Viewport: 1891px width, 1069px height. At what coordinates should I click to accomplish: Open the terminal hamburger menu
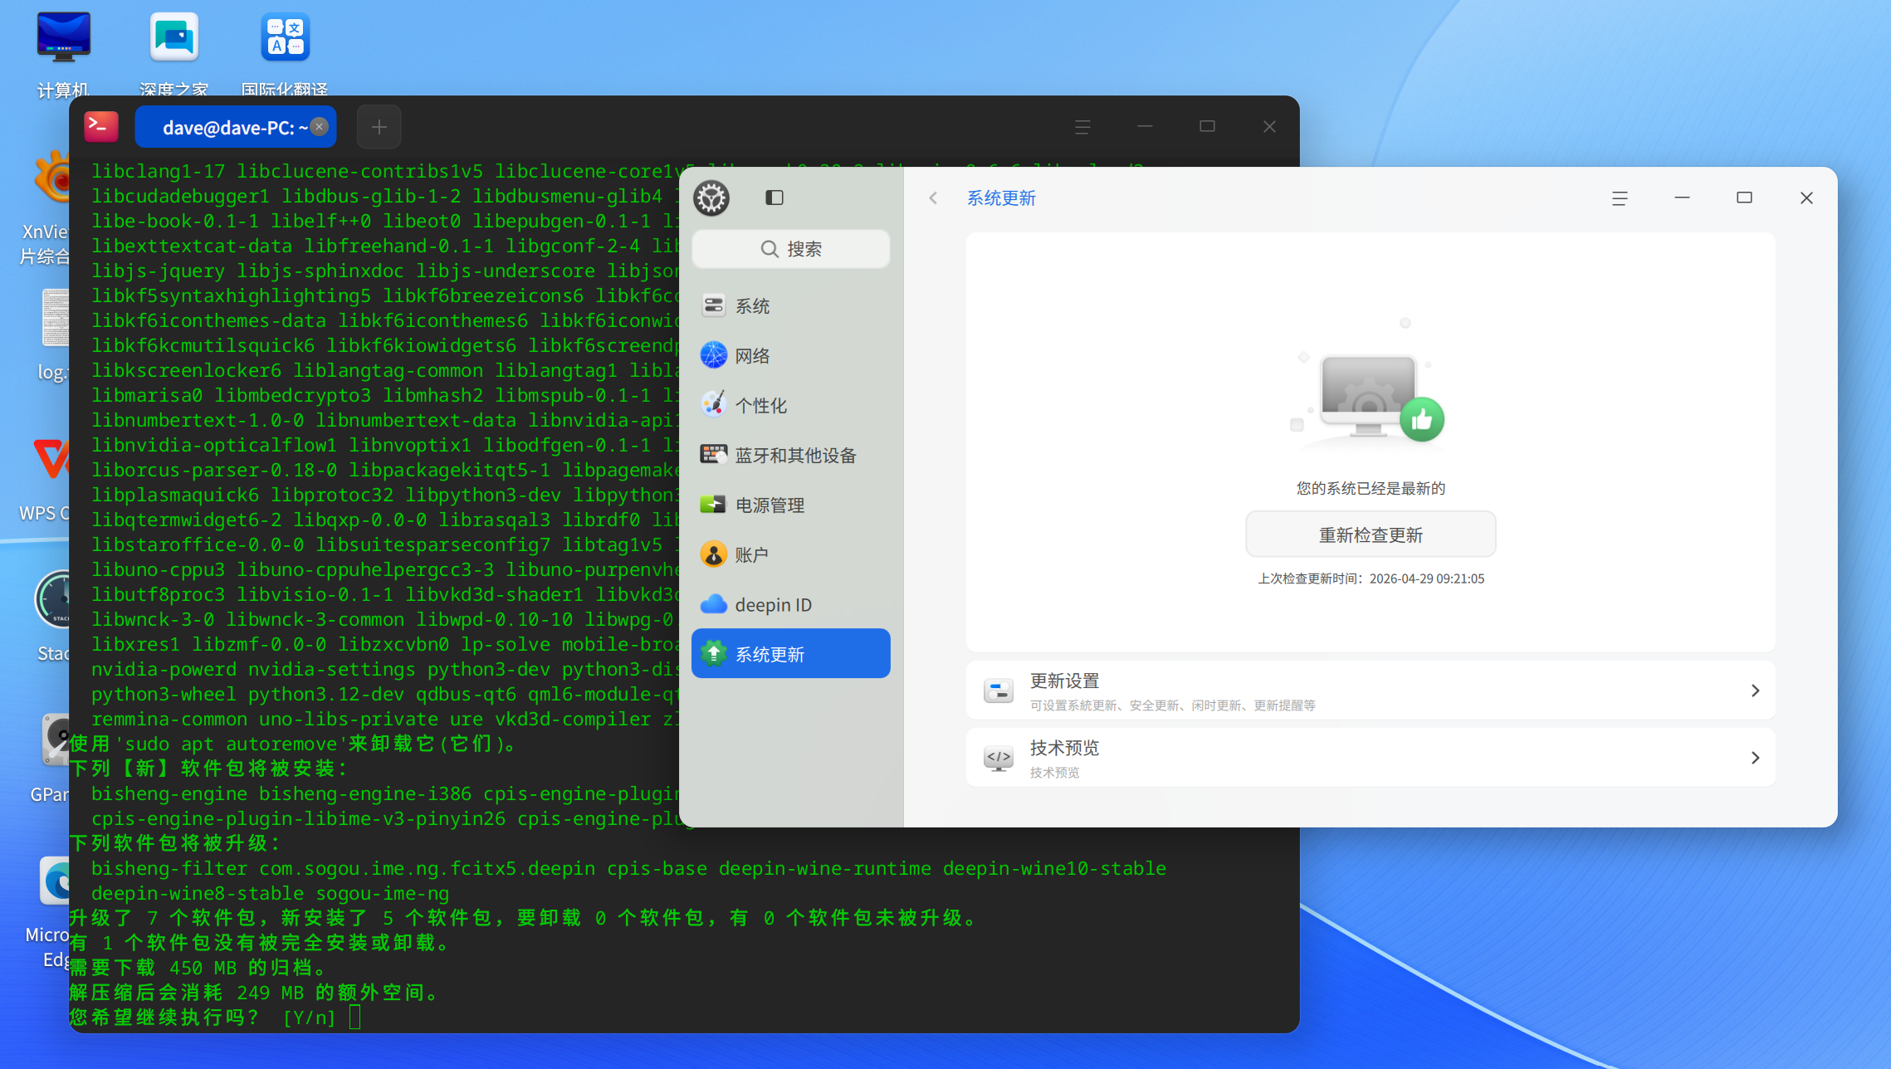coord(1082,127)
